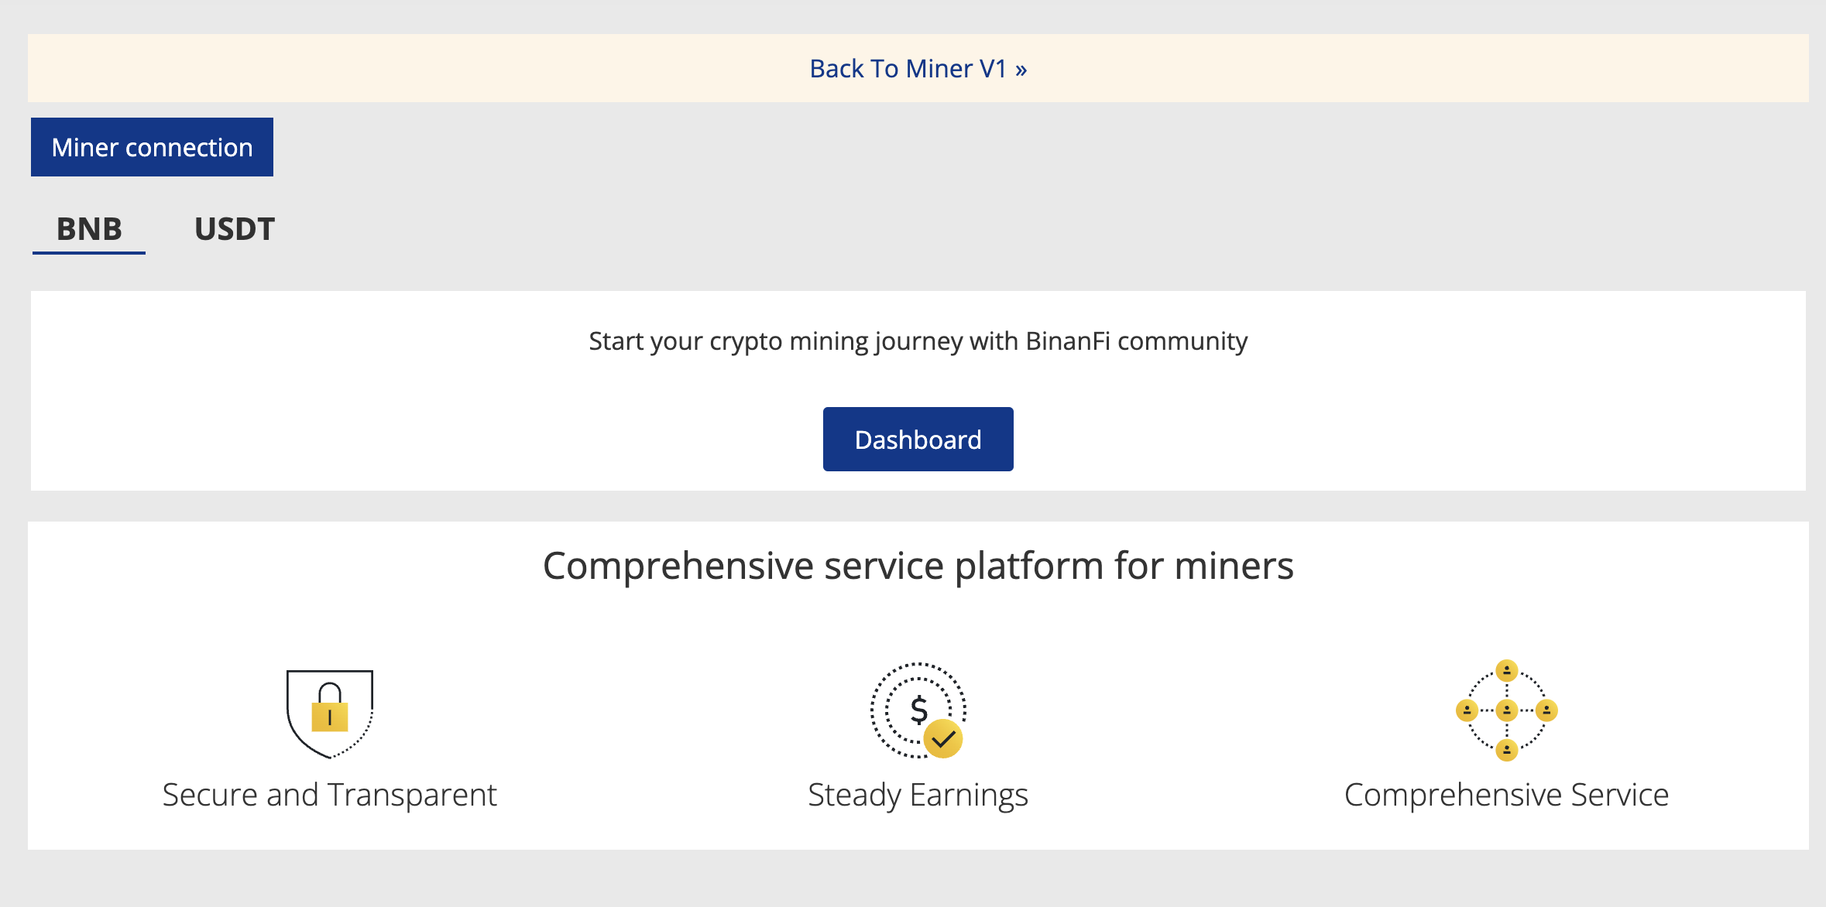Viewport: 1826px width, 907px height.
Task: Click the Comprehensive service platform for miners heading
Action: (x=918, y=566)
